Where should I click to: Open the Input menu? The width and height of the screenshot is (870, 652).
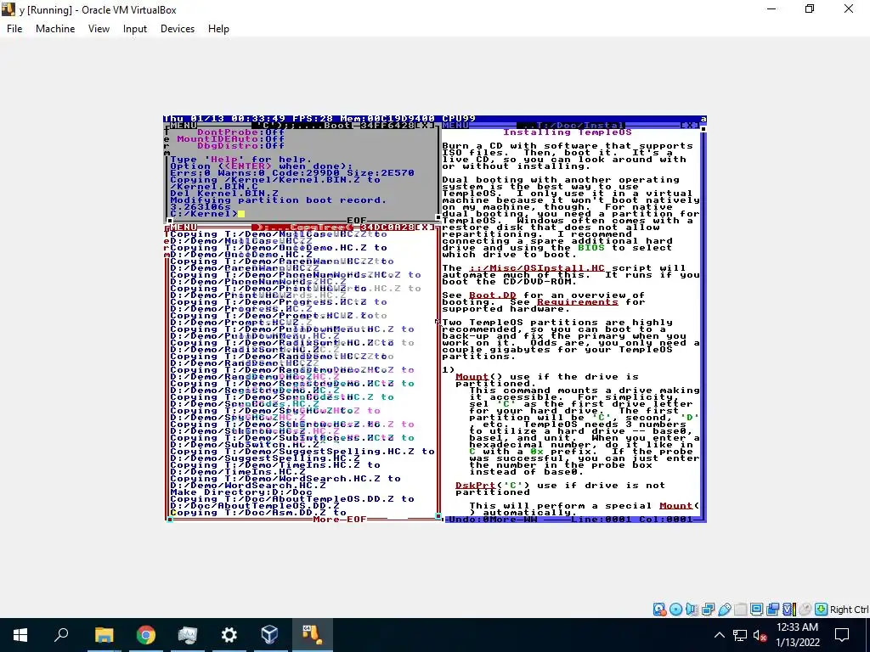(x=135, y=29)
